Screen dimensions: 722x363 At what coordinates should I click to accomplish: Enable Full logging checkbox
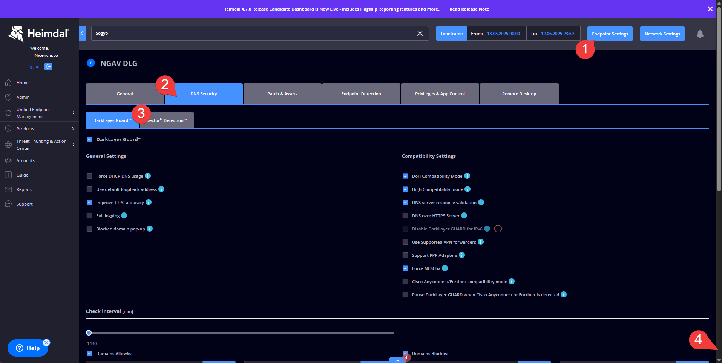(89, 215)
